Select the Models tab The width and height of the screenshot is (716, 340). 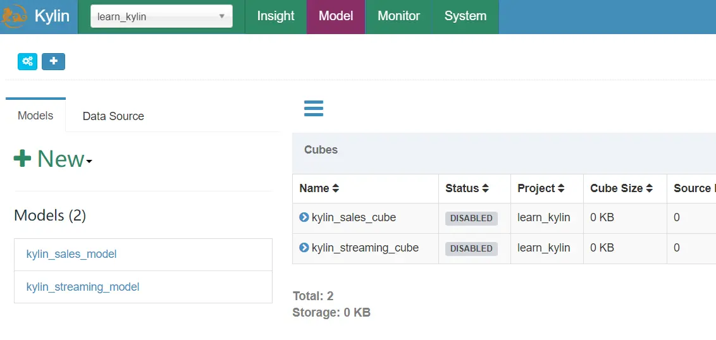(35, 116)
